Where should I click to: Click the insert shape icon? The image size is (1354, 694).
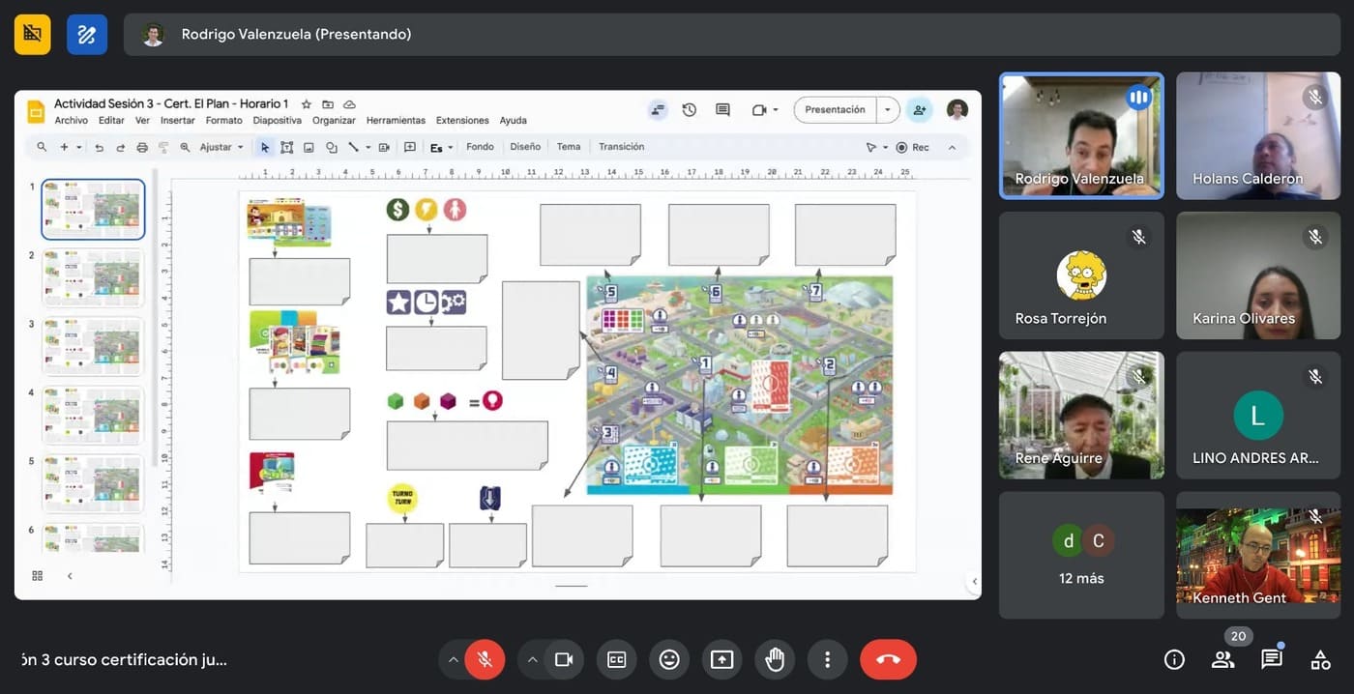point(332,147)
